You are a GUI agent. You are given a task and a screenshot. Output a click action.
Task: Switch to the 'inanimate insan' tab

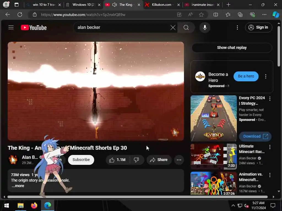(203, 5)
